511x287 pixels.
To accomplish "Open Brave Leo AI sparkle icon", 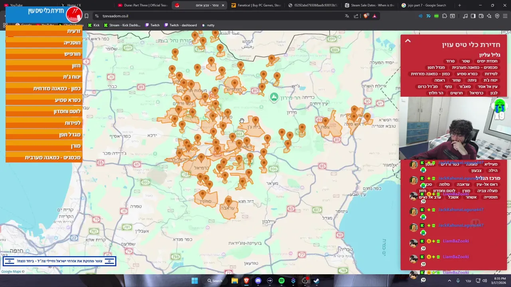I will [x=489, y=16].
